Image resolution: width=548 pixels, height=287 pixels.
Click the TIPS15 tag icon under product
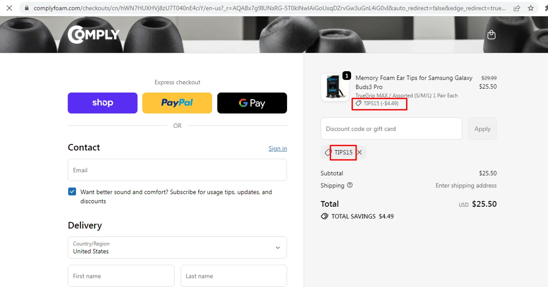[x=358, y=103]
